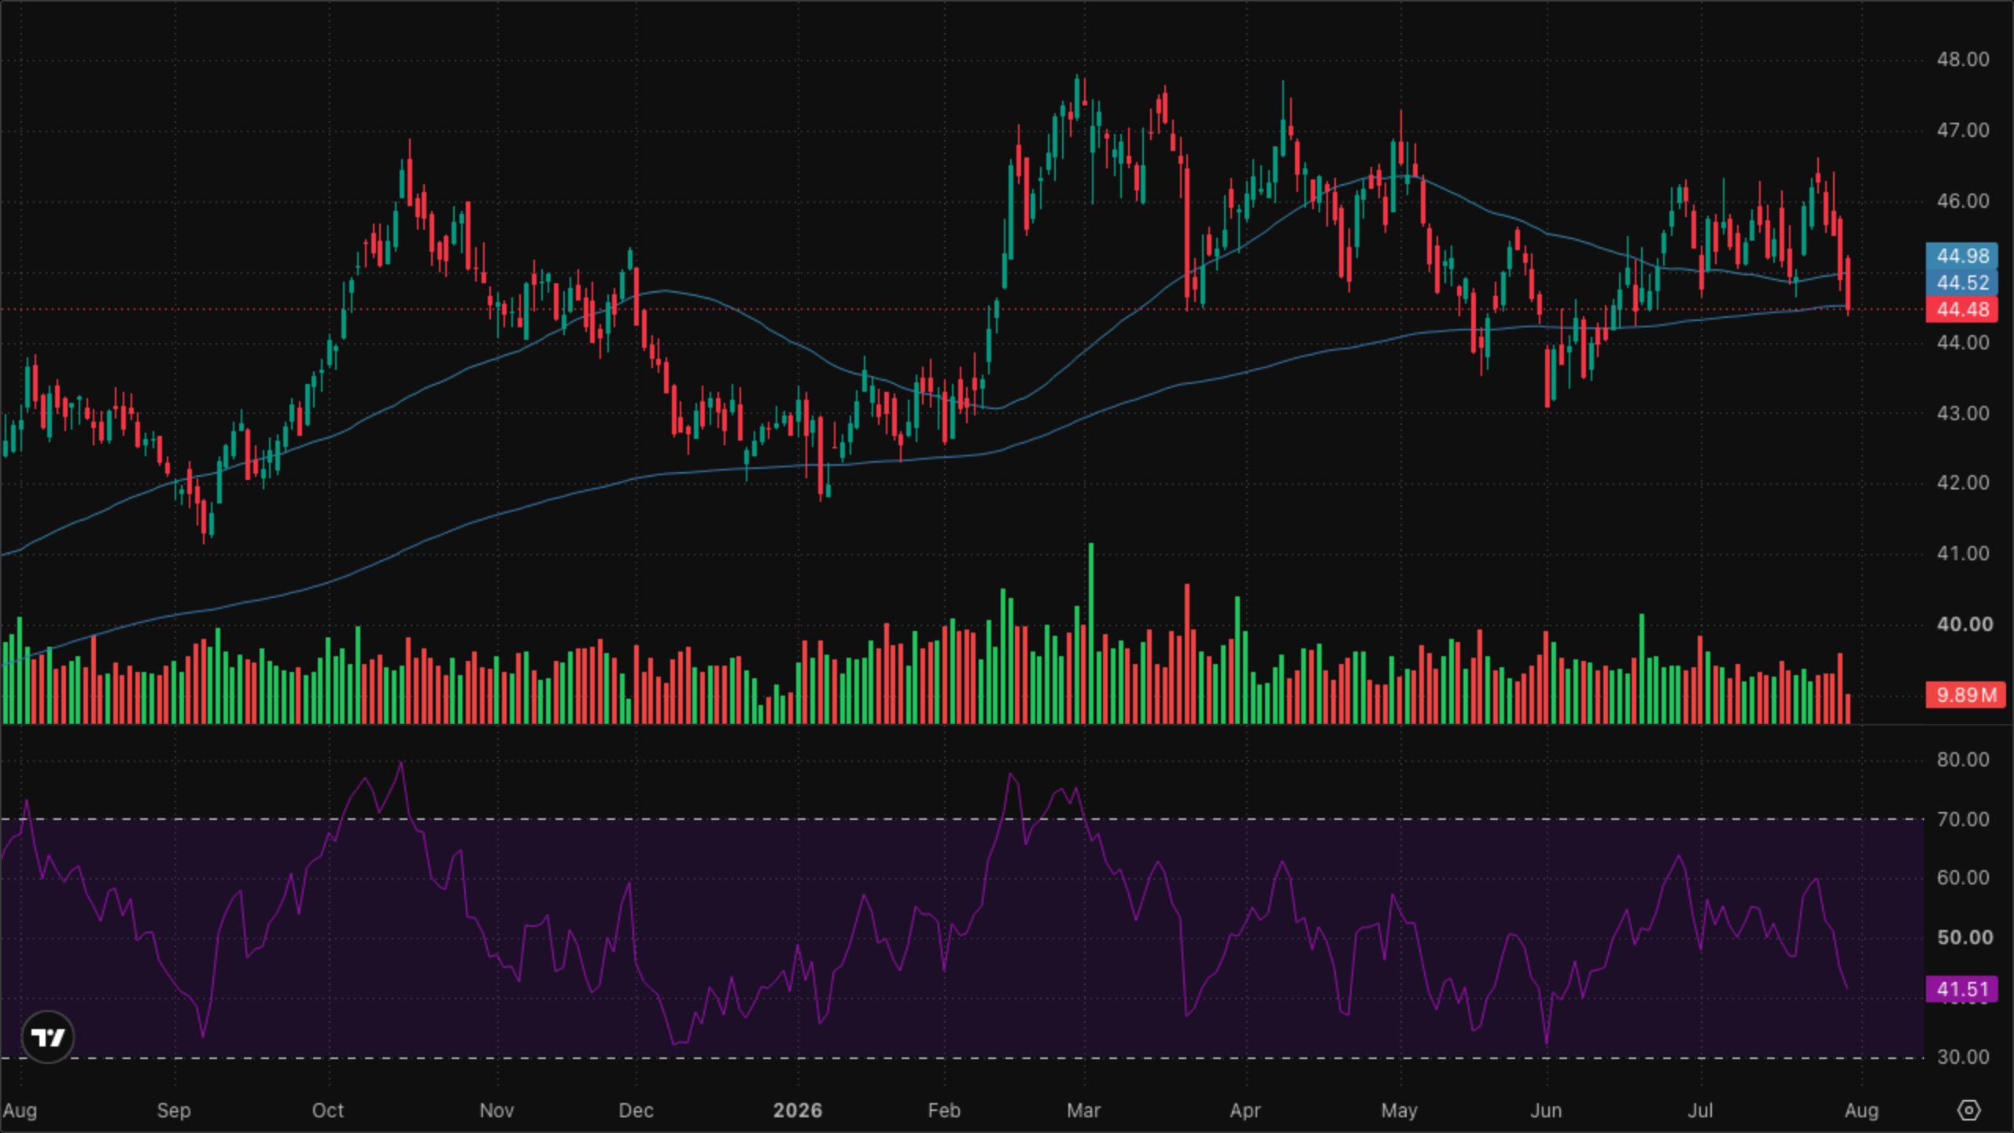Click the tallest green volume bar in March
2014x1133 pixels.
coord(1091,633)
